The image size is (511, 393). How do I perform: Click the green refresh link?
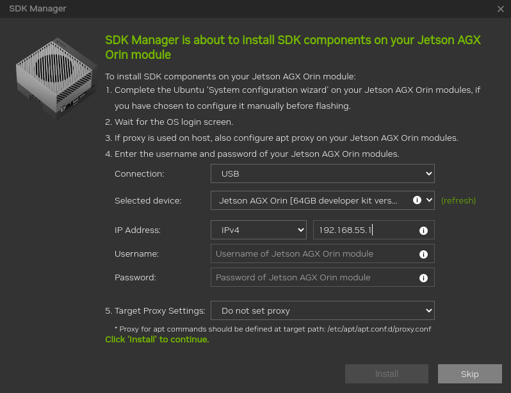click(x=458, y=200)
